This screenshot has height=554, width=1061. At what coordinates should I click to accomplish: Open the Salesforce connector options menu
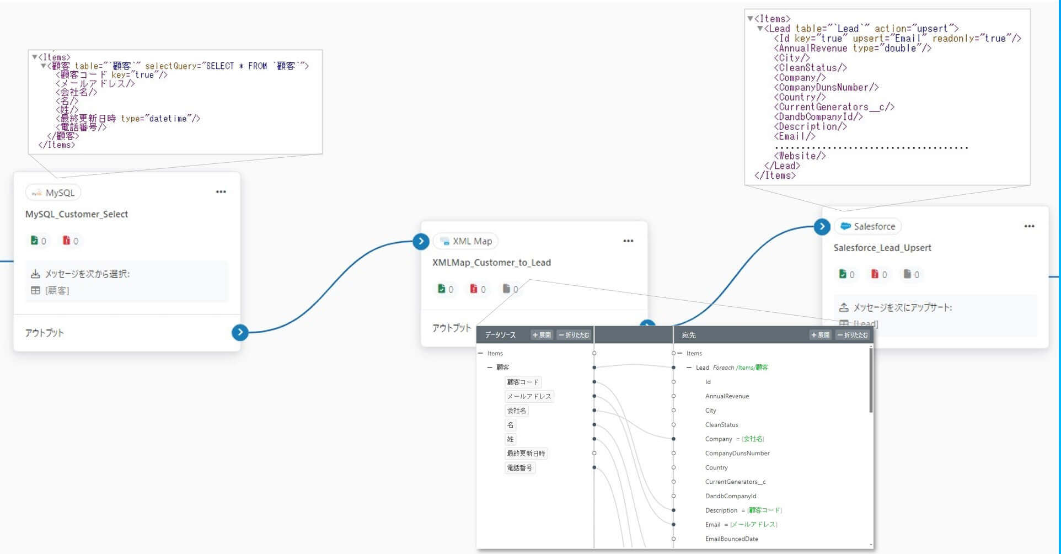(1029, 226)
